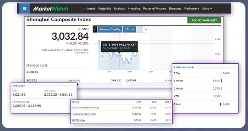The height and width of the screenshot is (131, 248).
Task: Open NASDAQ Composite Index link
Action: tap(84, 114)
